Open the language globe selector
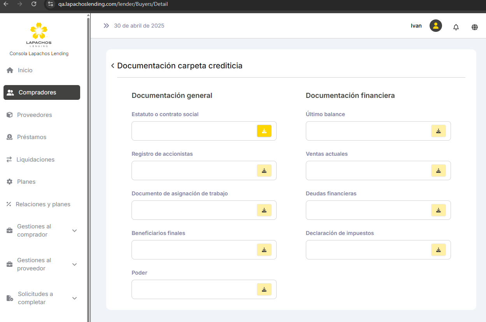486x322 pixels. coord(474,27)
